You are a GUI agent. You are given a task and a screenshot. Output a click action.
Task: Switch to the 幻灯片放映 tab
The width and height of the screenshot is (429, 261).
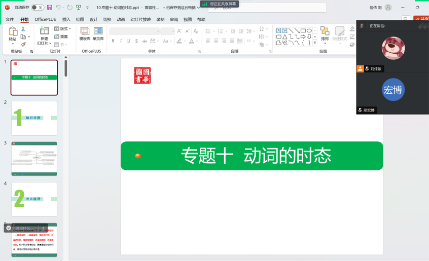click(140, 20)
